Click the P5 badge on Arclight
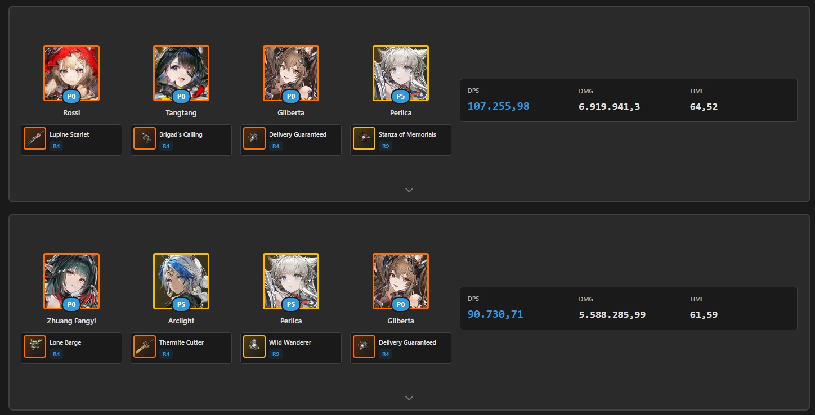 coord(181,305)
